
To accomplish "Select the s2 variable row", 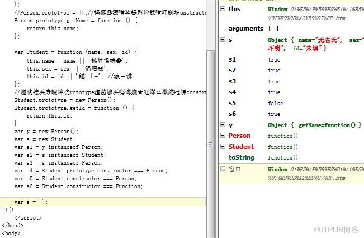I will [x=291, y=70].
